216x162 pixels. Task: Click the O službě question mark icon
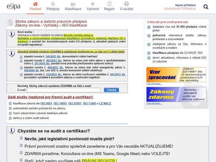point(127,4)
